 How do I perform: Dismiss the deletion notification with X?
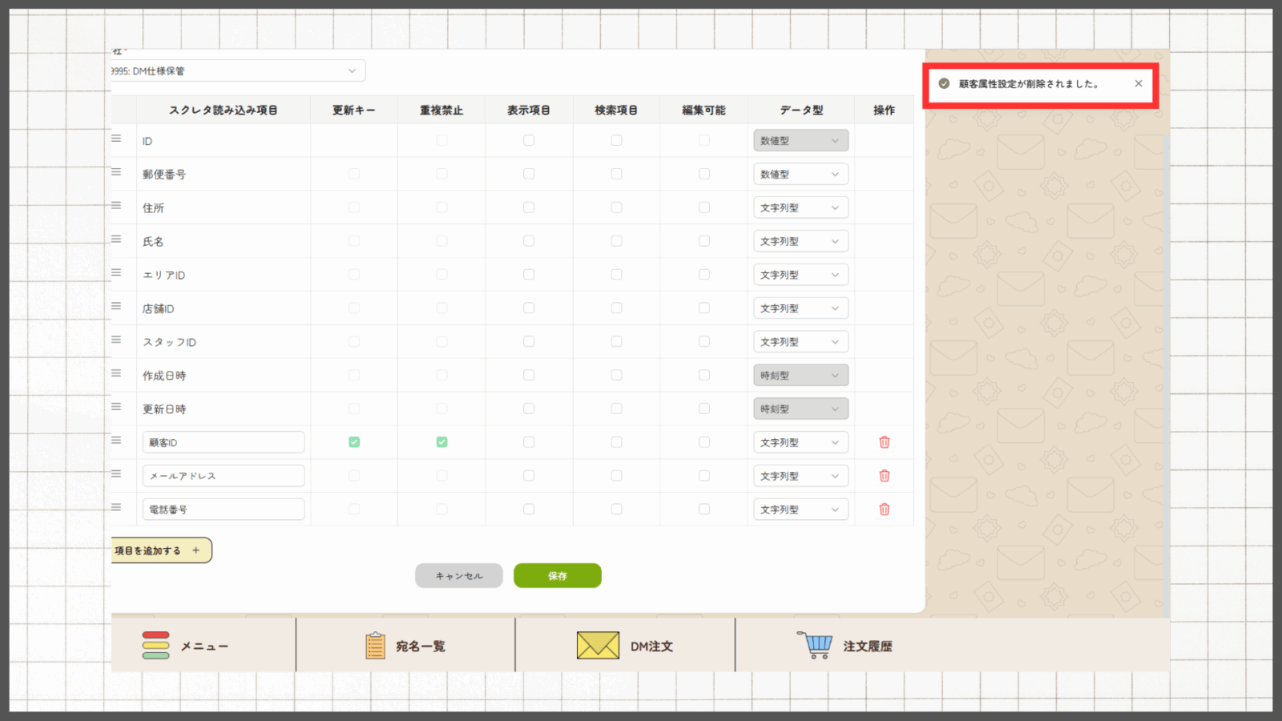click(1138, 83)
